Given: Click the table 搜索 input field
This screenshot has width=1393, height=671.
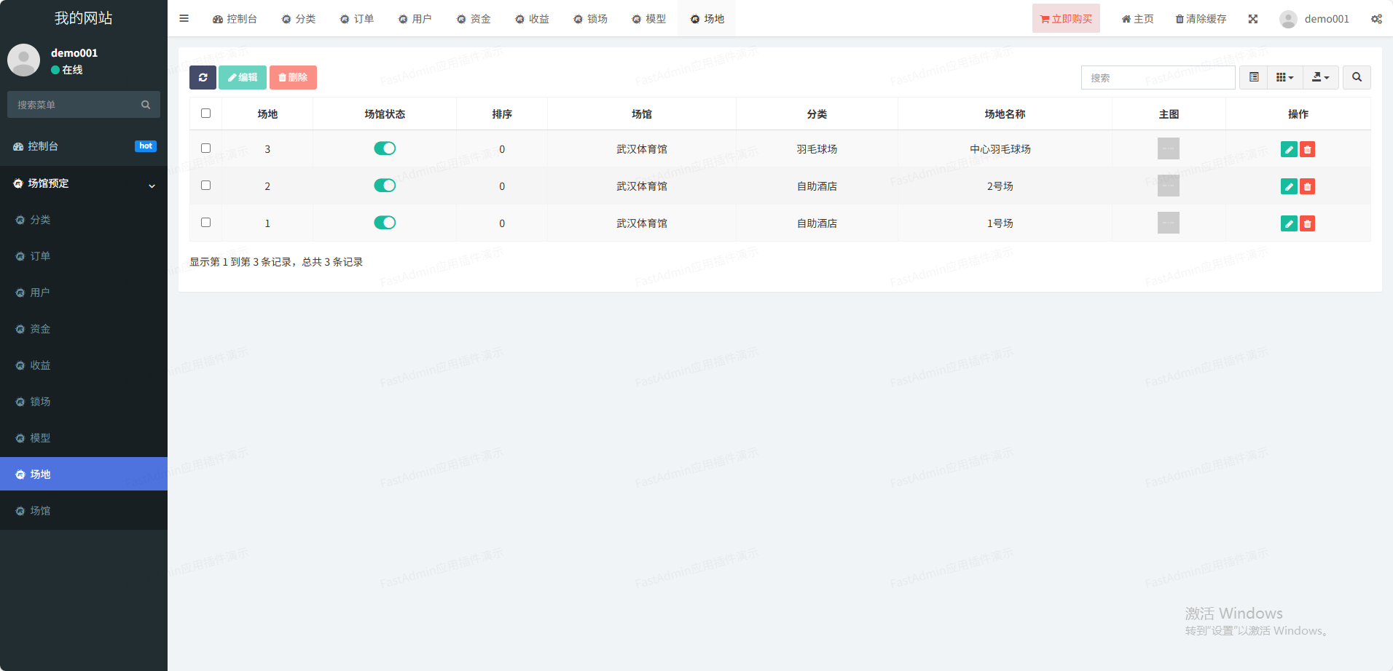Looking at the screenshot, I should (x=1158, y=77).
